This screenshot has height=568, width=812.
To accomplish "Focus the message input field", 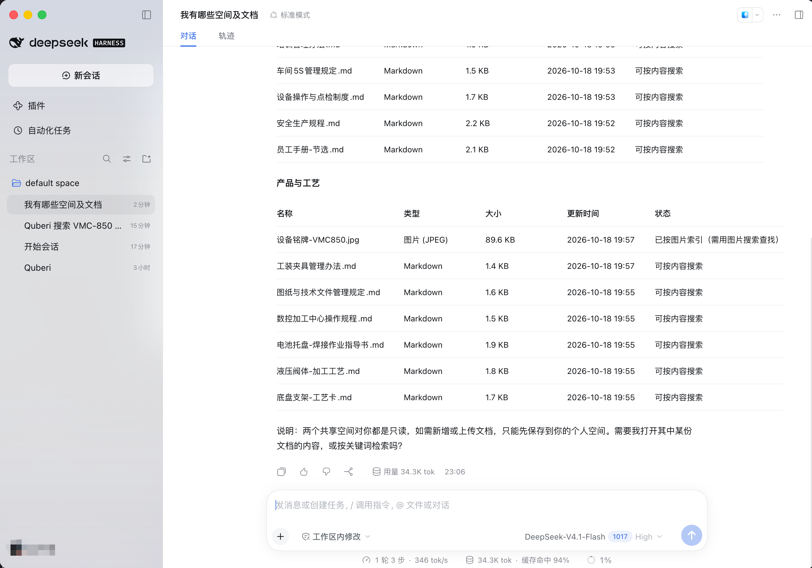I will pos(487,506).
